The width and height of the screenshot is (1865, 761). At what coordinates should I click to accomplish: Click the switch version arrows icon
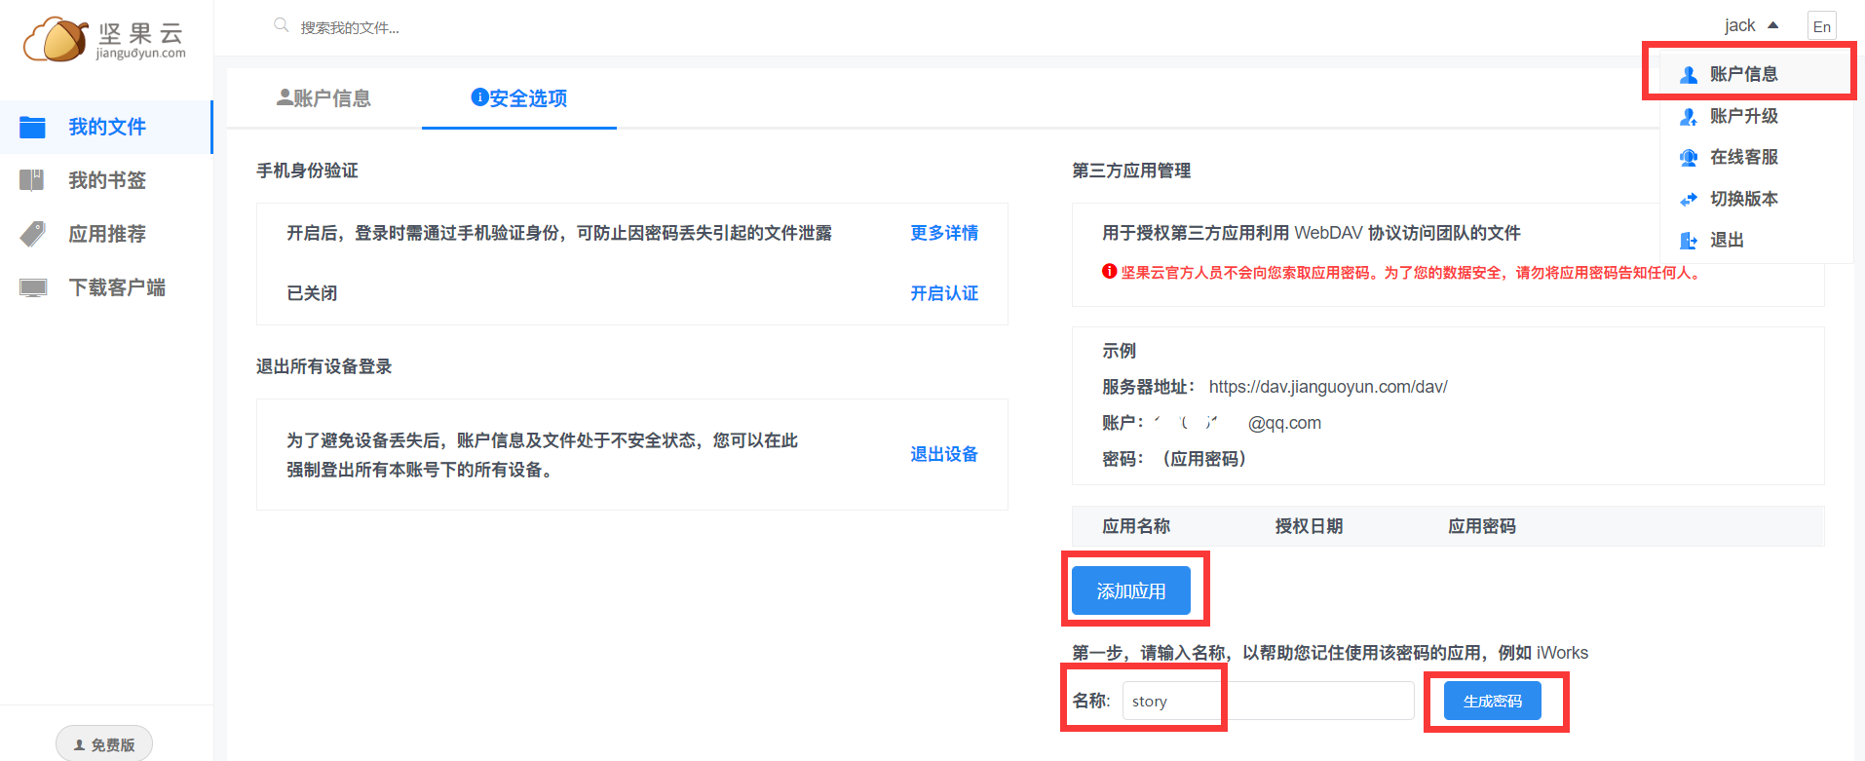click(1689, 199)
